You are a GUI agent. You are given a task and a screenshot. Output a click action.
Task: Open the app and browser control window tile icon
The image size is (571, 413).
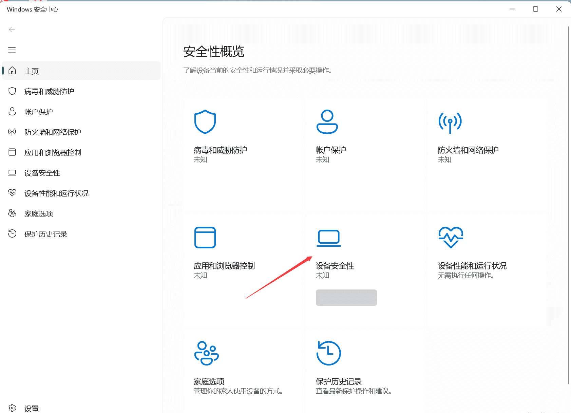pyautogui.click(x=205, y=238)
